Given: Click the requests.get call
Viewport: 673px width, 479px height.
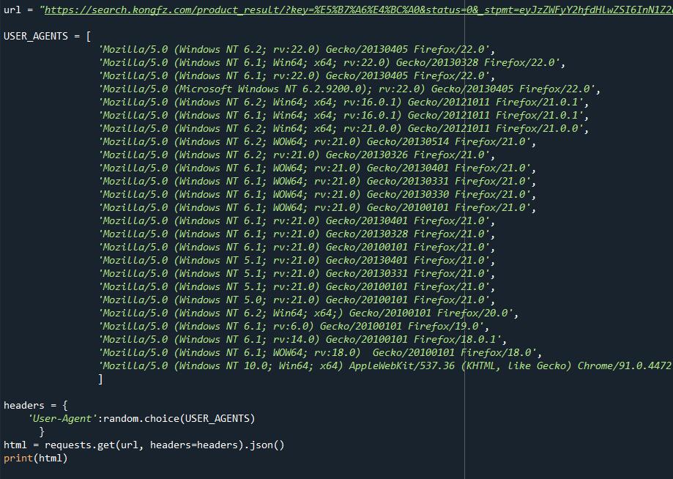Looking at the screenshot, I should click(80, 445).
